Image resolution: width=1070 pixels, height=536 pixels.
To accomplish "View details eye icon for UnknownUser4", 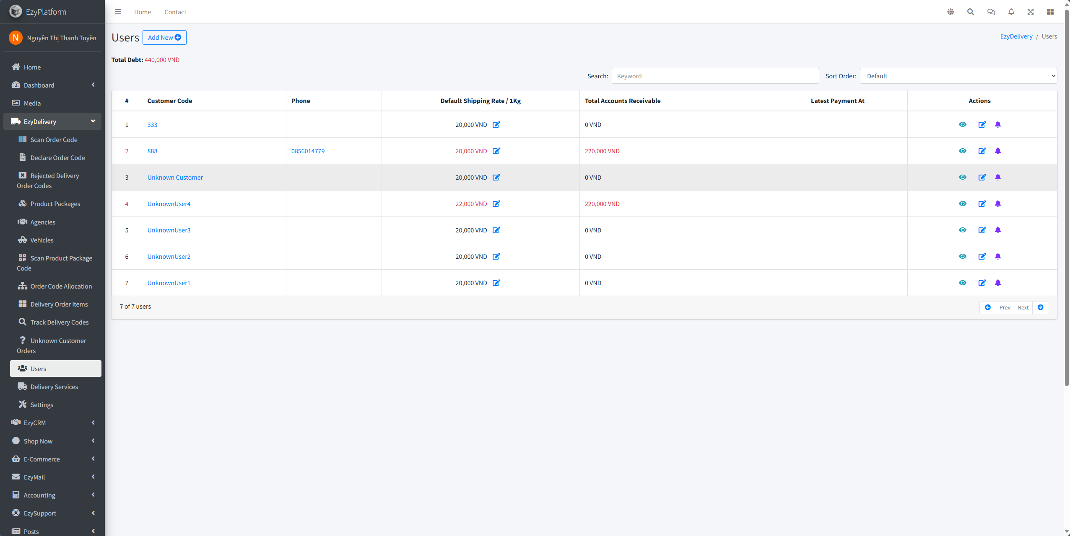I will tap(963, 204).
